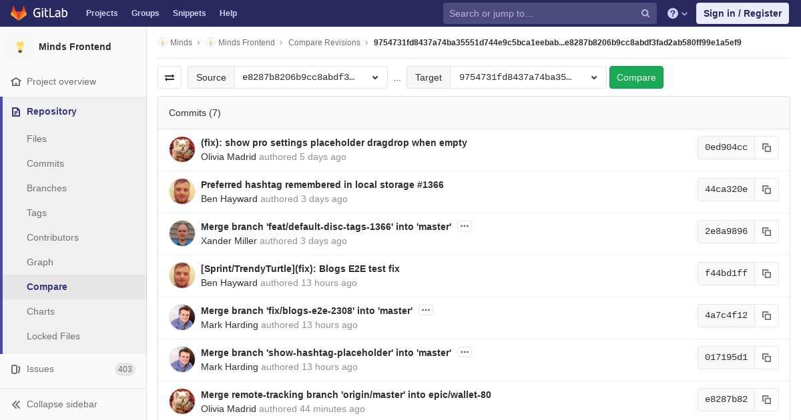Expand commit description for 'fix/blogs-e2e-2308' merge
Viewport: 801px width, 420px height.
click(426, 310)
